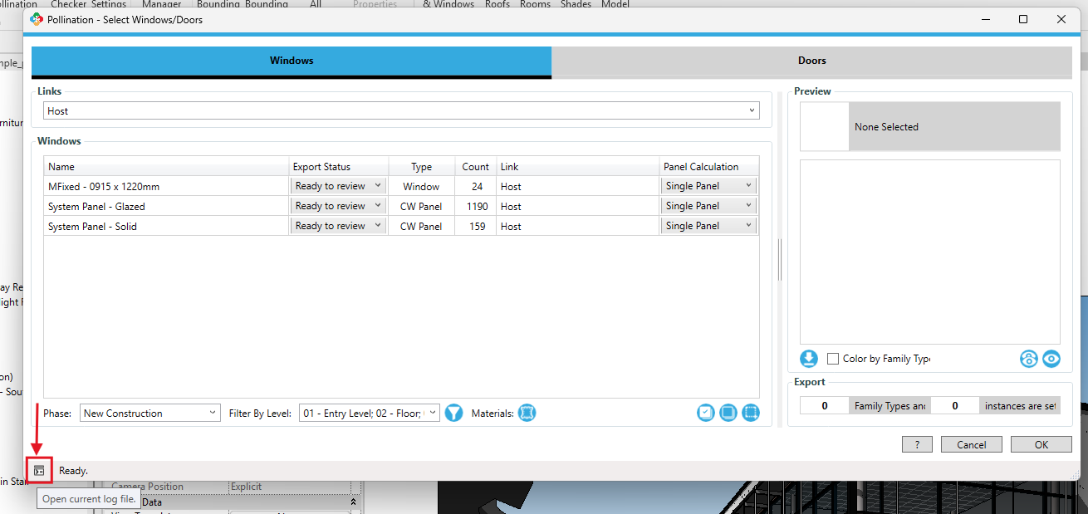1088x514 pixels.
Task: Select the Windows tab
Action: click(292, 61)
